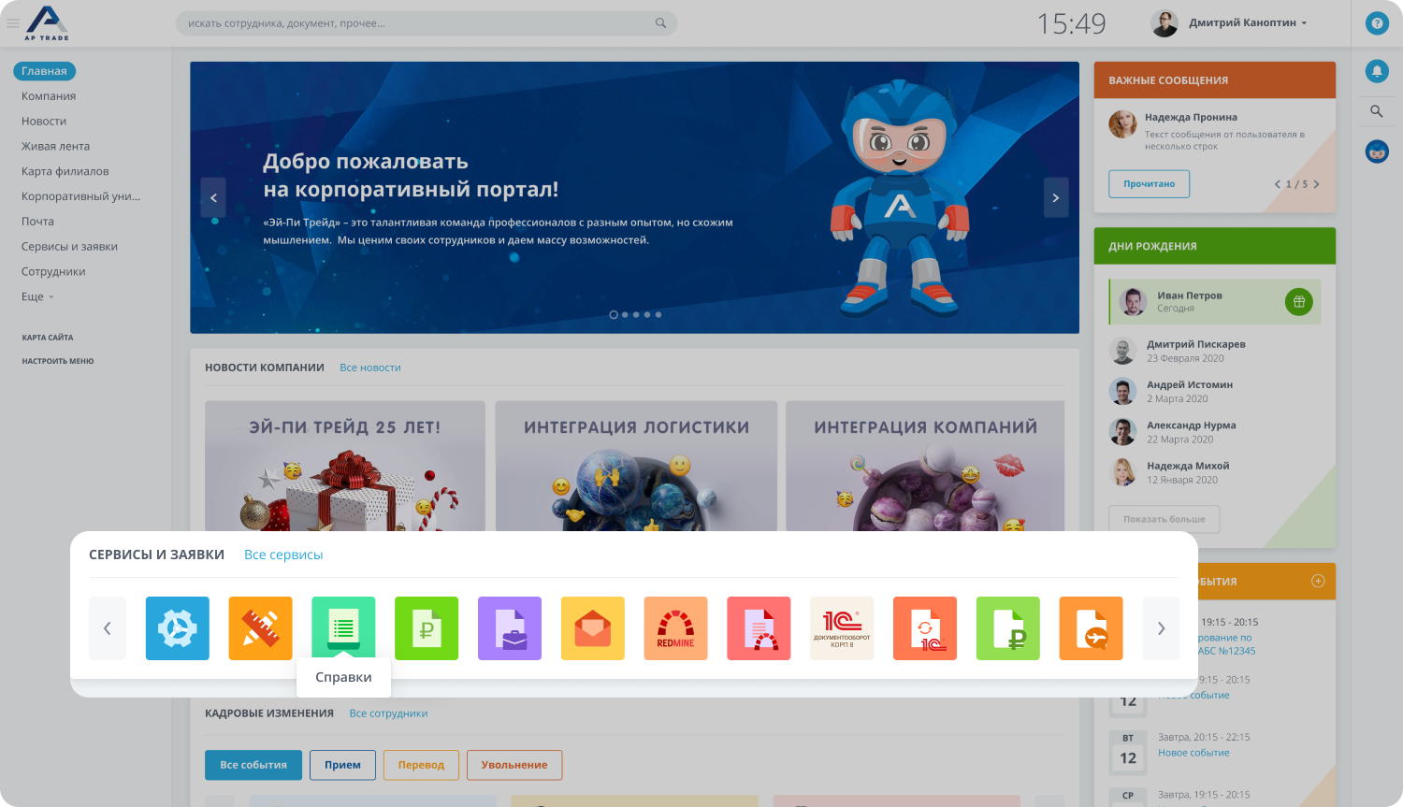Select the first banner slide dot
1403x807 pixels.
point(614,315)
